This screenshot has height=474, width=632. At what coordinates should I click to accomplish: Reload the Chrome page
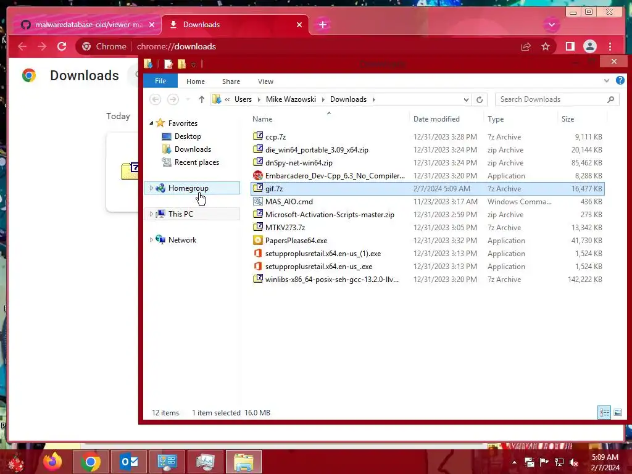62,46
